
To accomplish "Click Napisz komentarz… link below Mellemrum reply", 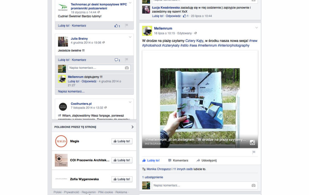I will tap(71, 92).
